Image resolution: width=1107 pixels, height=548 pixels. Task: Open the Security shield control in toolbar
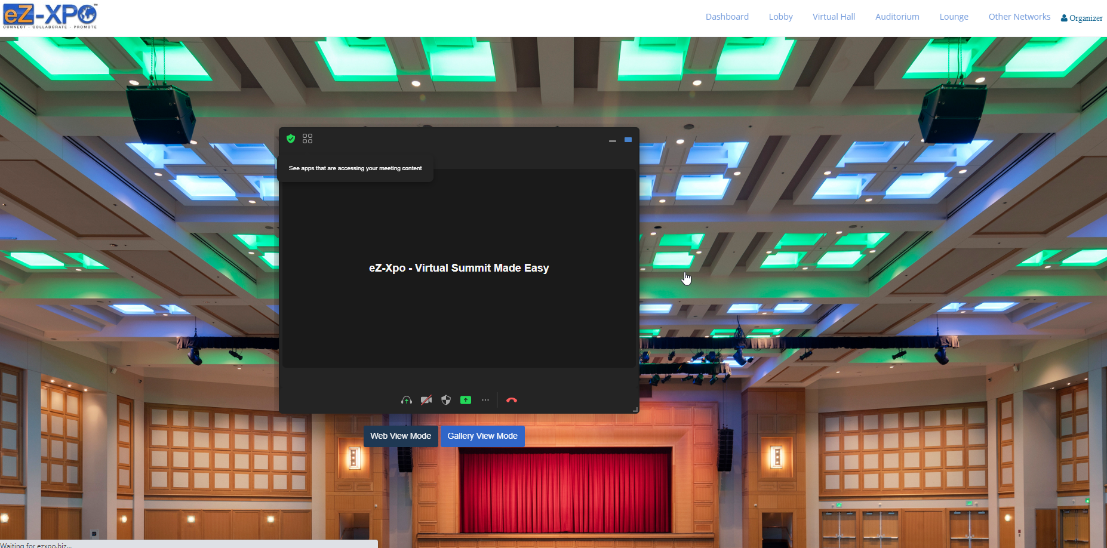click(446, 400)
